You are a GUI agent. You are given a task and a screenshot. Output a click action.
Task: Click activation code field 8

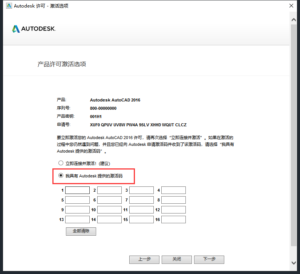(x=173, y=200)
